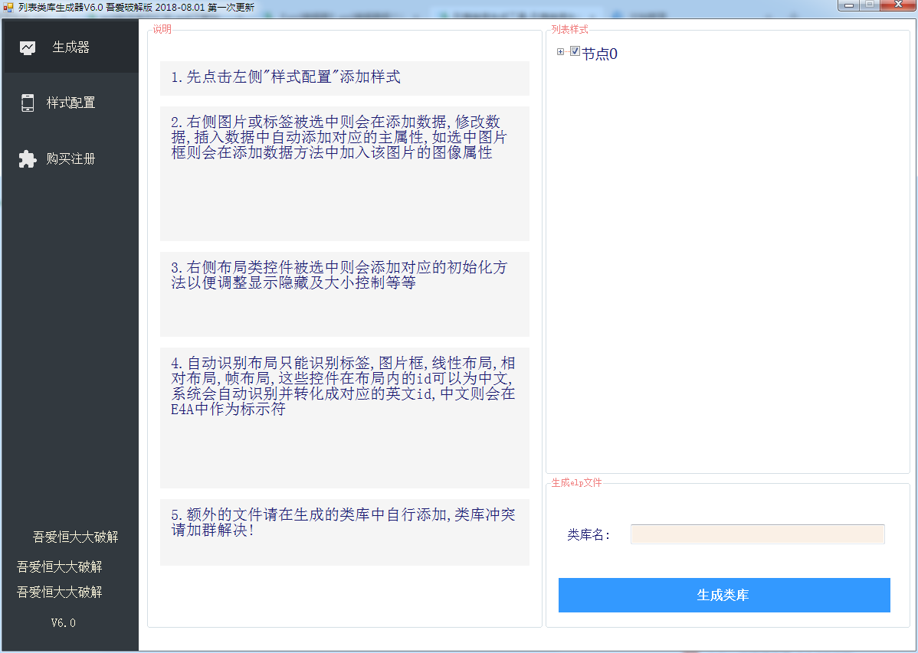This screenshot has width=918, height=653.
Task: Click the topmost 吾爱恒大大破解 label
Action: click(76, 537)
